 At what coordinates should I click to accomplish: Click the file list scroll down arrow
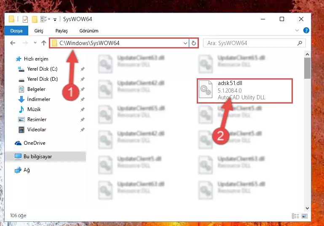pos(307,208)
